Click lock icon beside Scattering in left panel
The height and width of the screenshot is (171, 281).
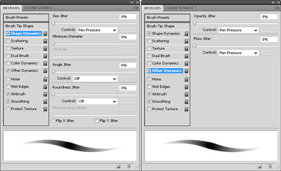[45, 41]
